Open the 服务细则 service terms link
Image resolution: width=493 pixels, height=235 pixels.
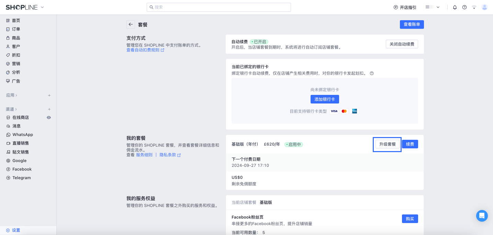coord(144,155)
